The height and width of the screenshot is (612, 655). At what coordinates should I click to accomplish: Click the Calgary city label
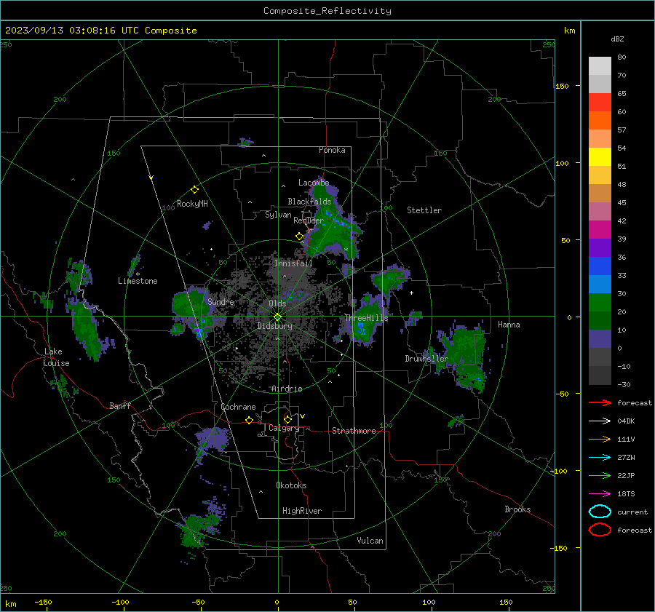284,428
